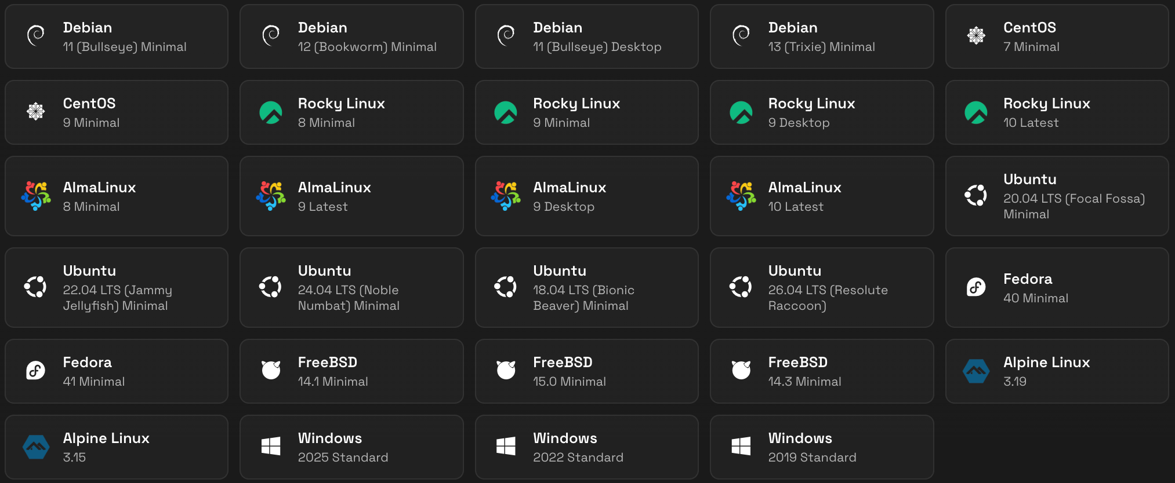The image size is (1175, 483).
Task: Select the Debian logo on the 12 (Bookworm) card
Action: pyautogui.click(x=271, y=36)
